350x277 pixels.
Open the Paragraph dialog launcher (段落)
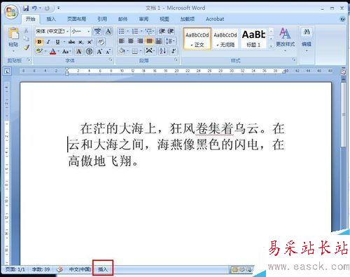(x=176, y=60)
